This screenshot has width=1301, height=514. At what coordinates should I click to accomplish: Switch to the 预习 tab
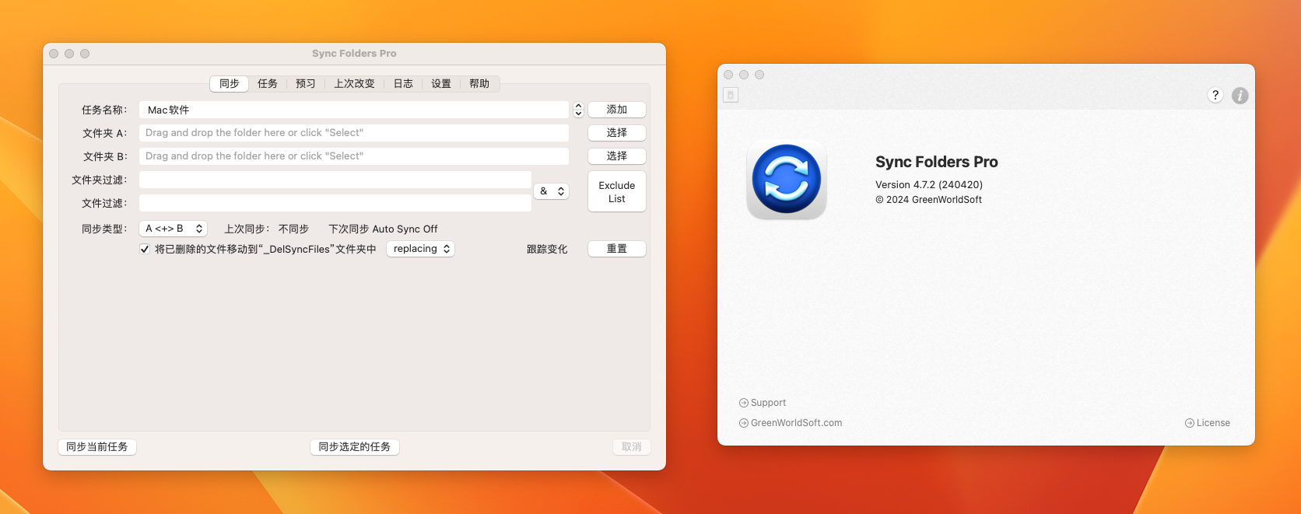[306, 83]
